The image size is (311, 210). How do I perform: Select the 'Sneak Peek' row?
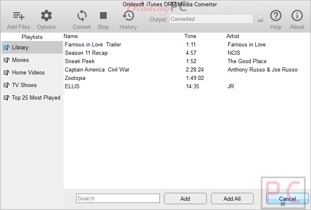(187, 61)
